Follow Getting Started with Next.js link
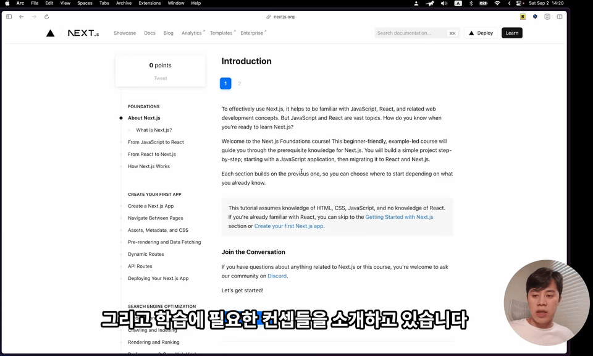 coord(399,217)
